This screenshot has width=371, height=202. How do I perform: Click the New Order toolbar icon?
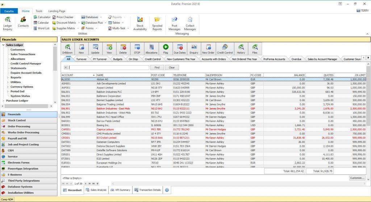coord(208,49)
